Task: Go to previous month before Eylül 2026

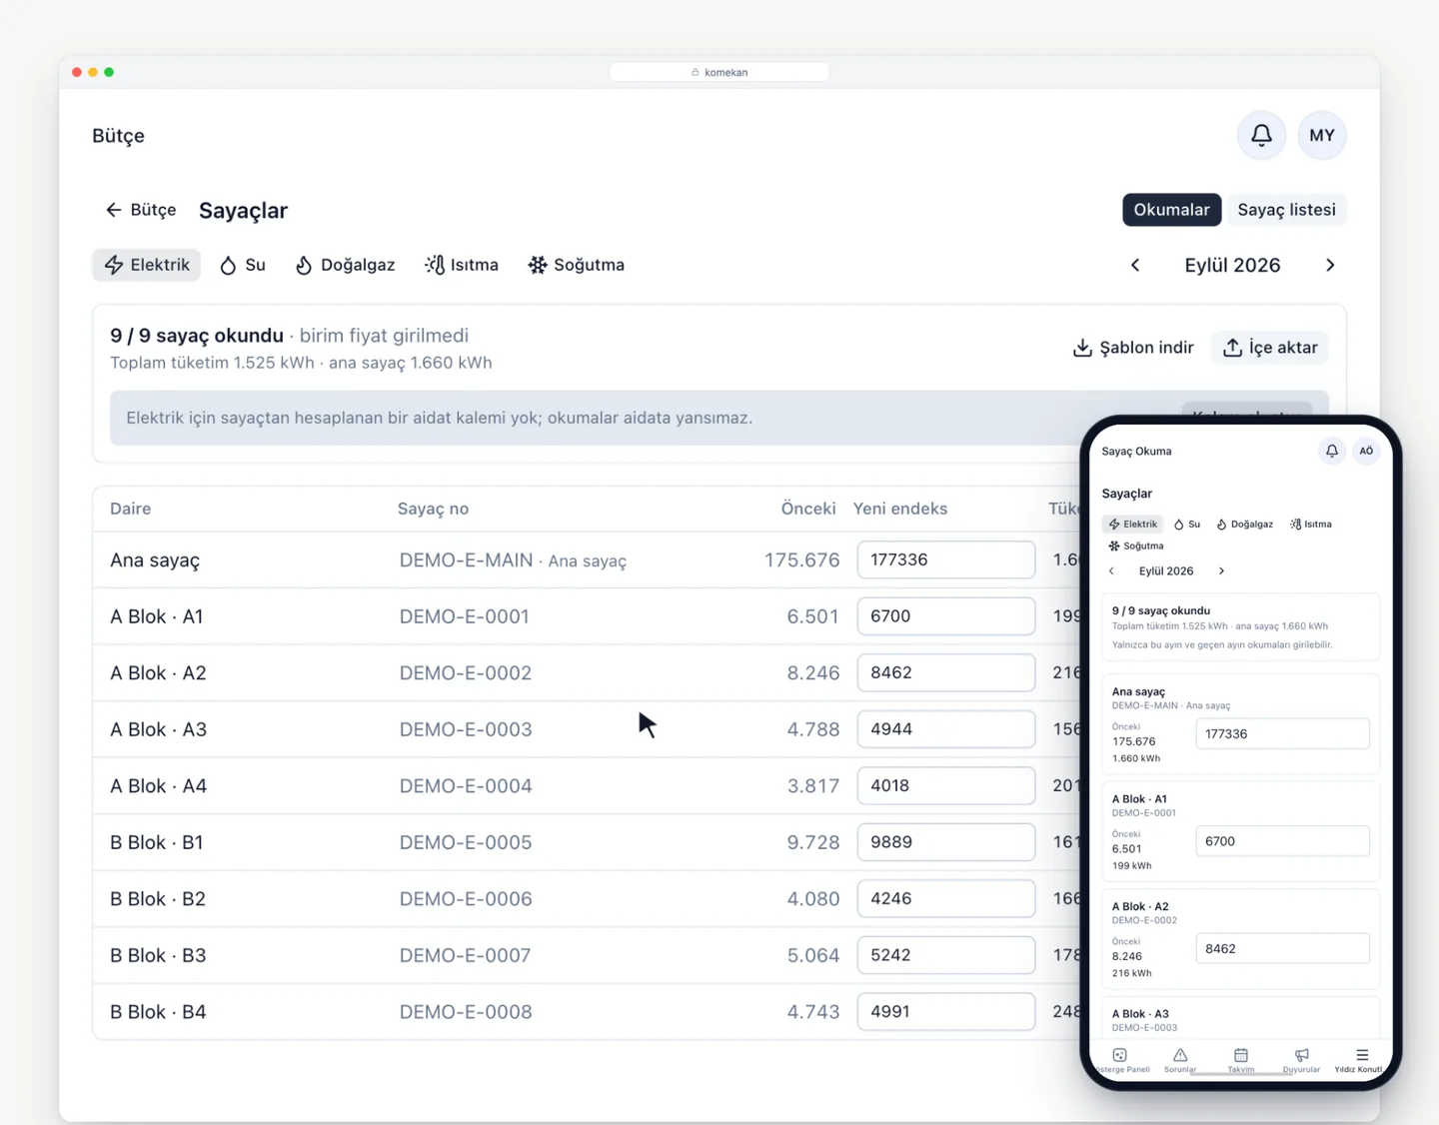Action: (x=1135, y=265)
